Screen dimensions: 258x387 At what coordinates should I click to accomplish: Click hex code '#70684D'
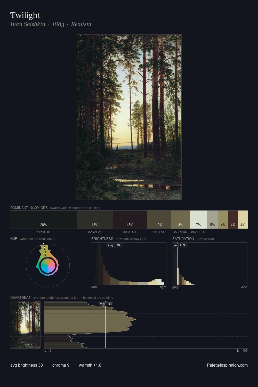(181, 232)
